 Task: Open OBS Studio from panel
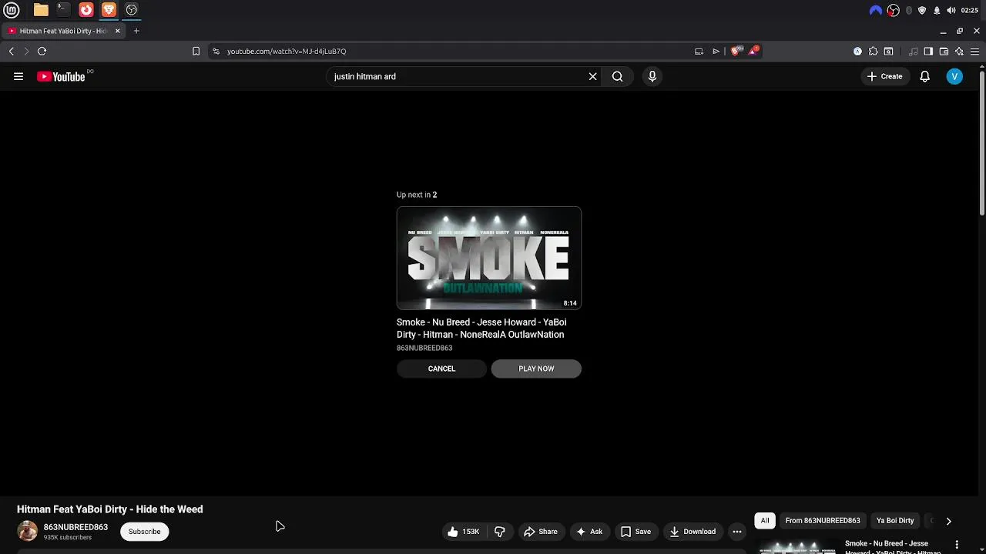132,10
